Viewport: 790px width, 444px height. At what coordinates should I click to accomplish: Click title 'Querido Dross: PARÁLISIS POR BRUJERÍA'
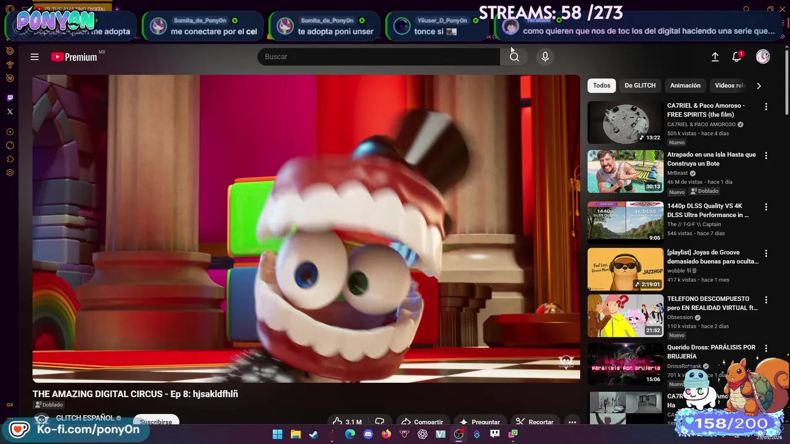pyautogui.click(x=711, y=351)
